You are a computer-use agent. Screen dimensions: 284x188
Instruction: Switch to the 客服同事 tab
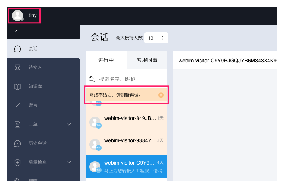click(147, 60)
